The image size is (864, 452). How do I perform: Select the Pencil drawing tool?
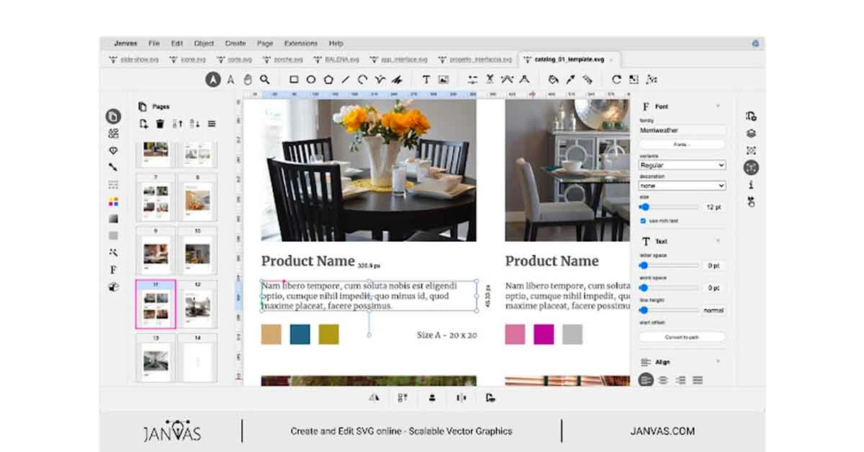point(396,79)
